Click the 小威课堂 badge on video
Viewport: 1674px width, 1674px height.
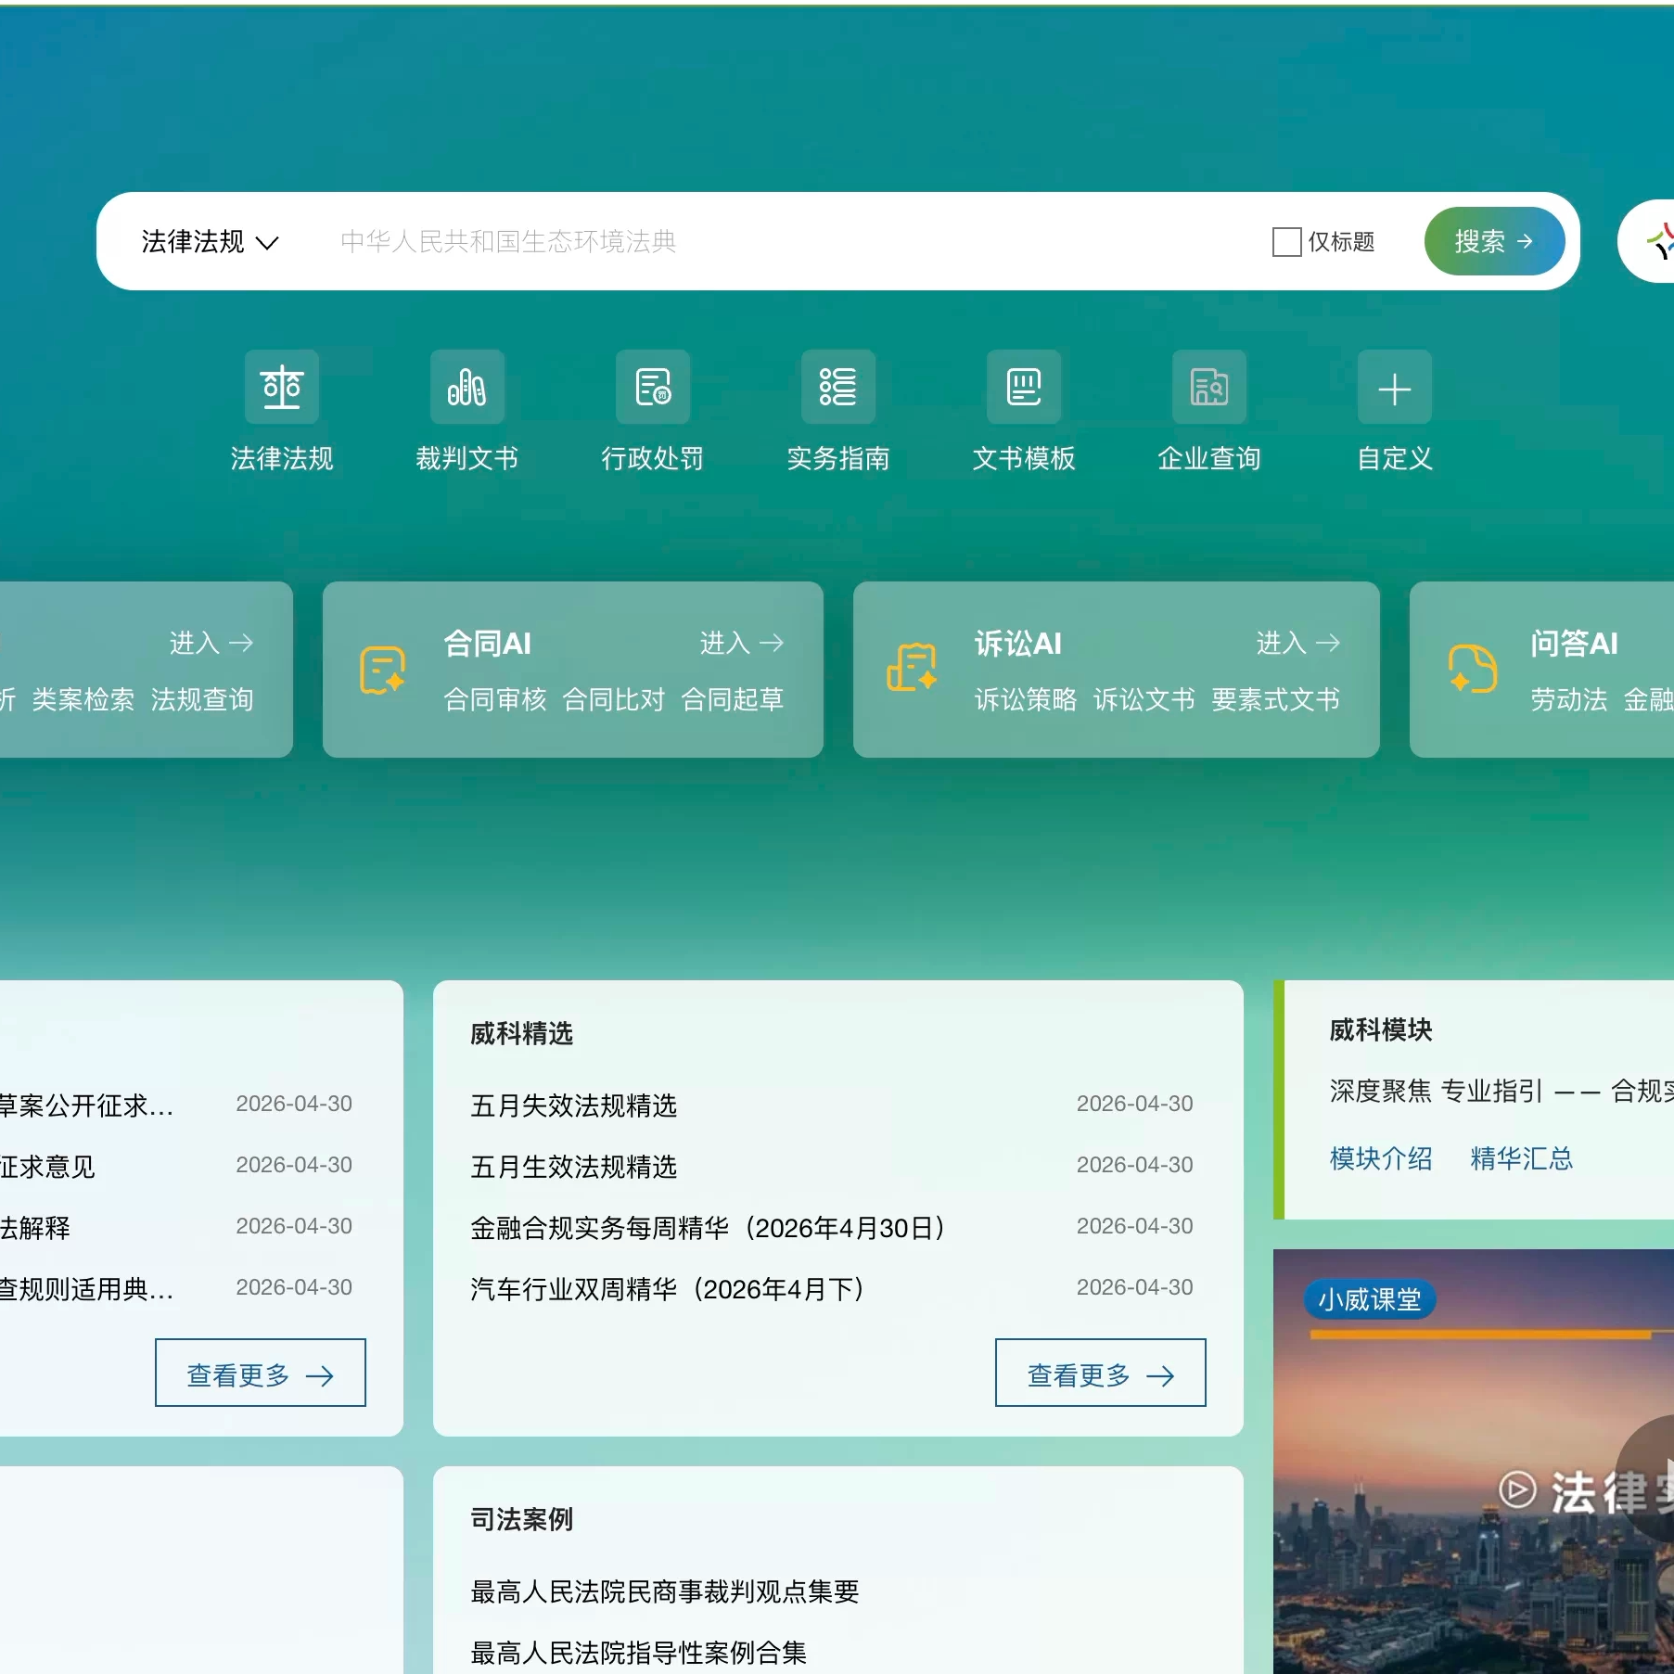coord(1370,1299)
